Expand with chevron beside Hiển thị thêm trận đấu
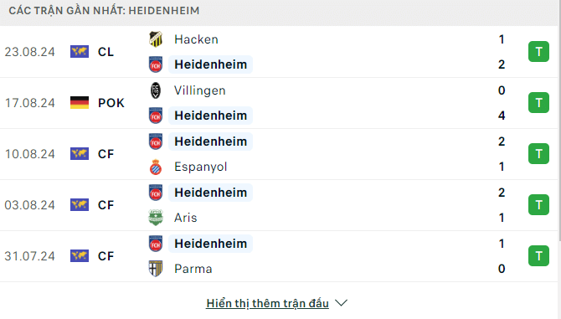 tap(342, 303)
